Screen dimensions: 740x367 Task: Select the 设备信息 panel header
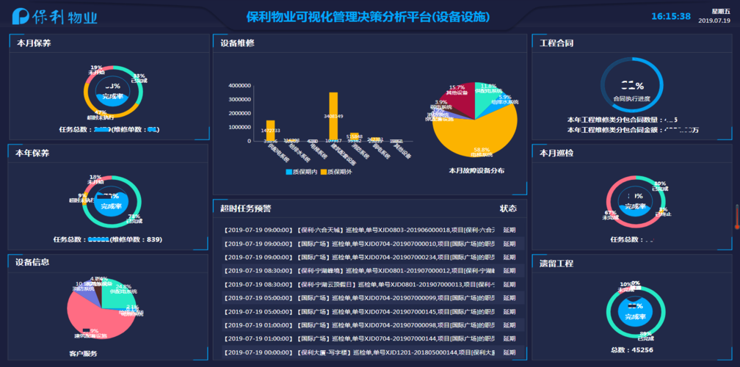32,262
